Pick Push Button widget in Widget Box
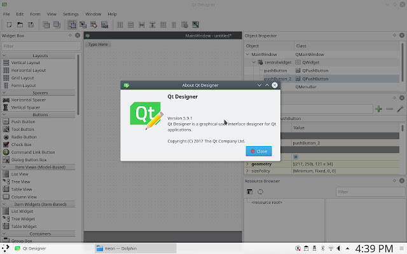The width and height of the screenshot is (407, 254). pos(23,121)
